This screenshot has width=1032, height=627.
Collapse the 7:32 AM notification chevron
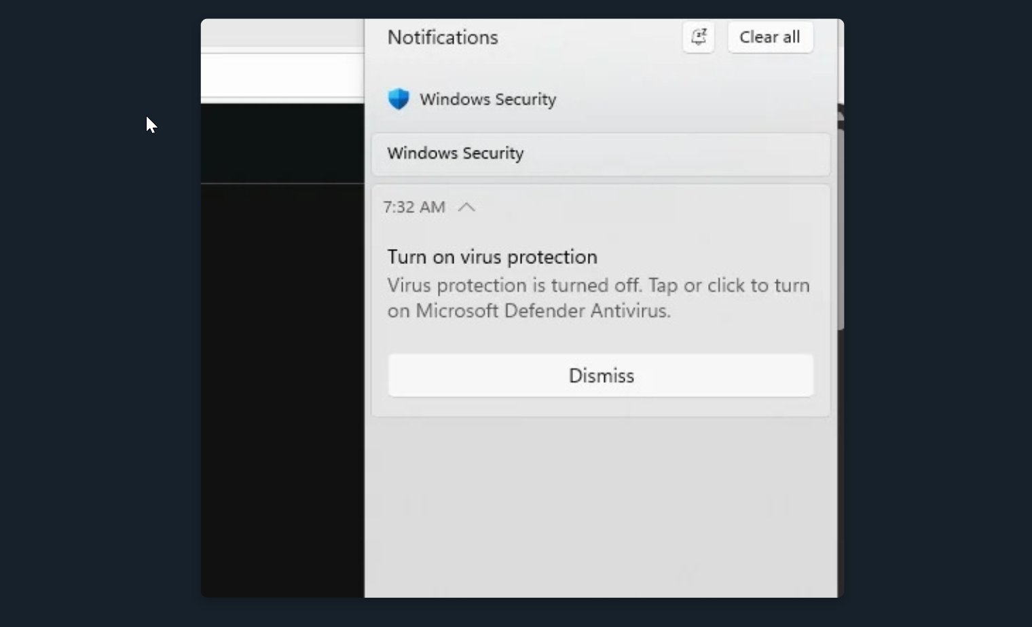click(466, 207)
